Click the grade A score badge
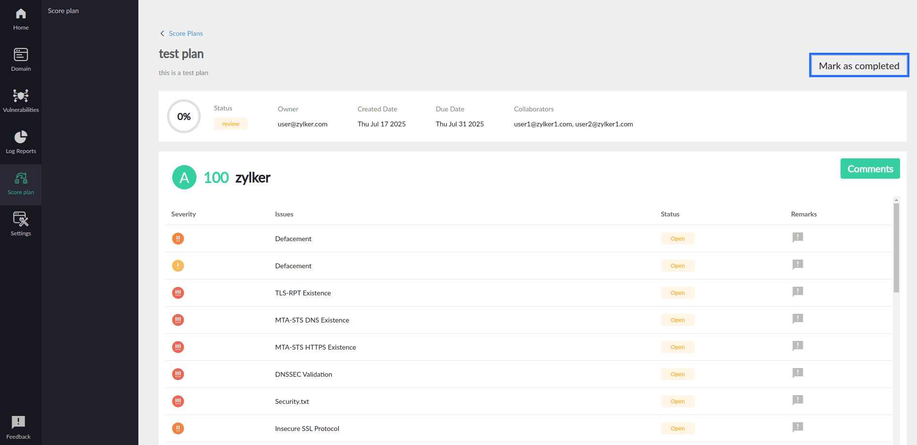Screen dimensions: 917x445 pyautogui.click(x=184, y=177)
